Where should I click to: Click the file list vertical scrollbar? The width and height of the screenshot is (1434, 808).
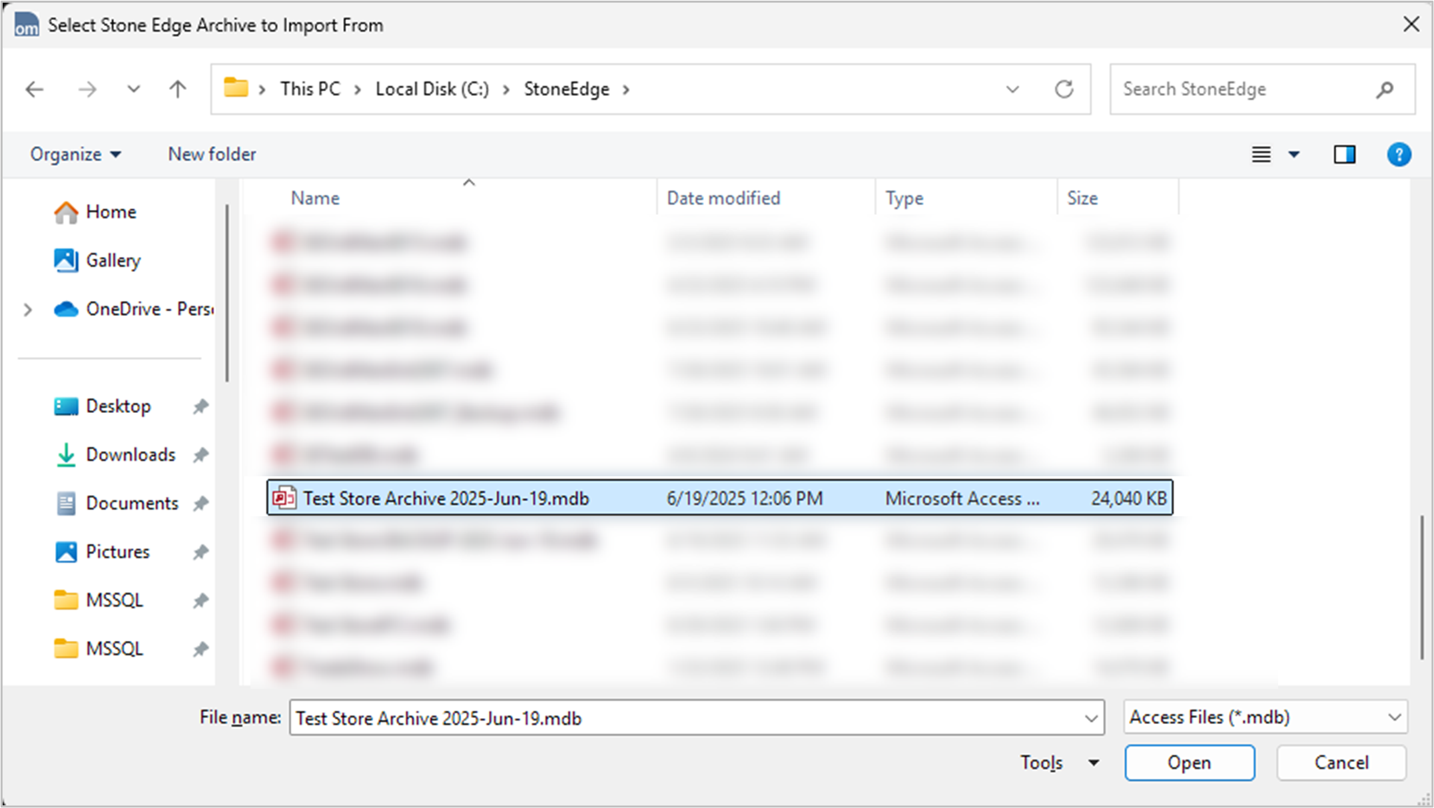coord(1422,586)
